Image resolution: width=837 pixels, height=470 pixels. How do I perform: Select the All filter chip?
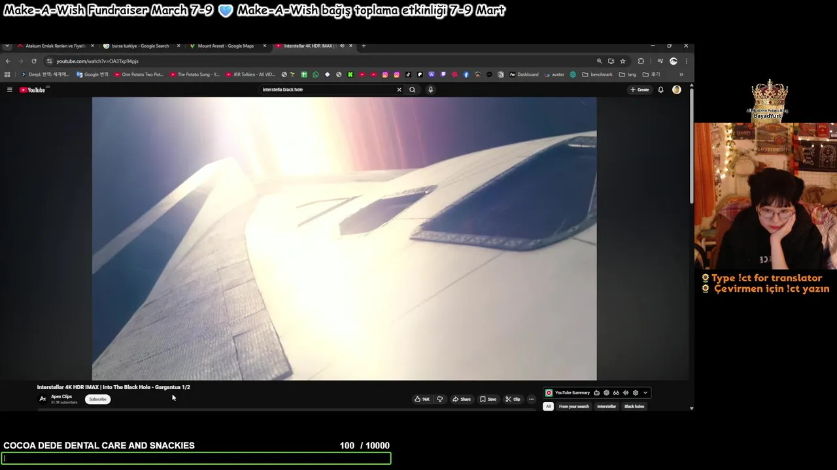548,406
